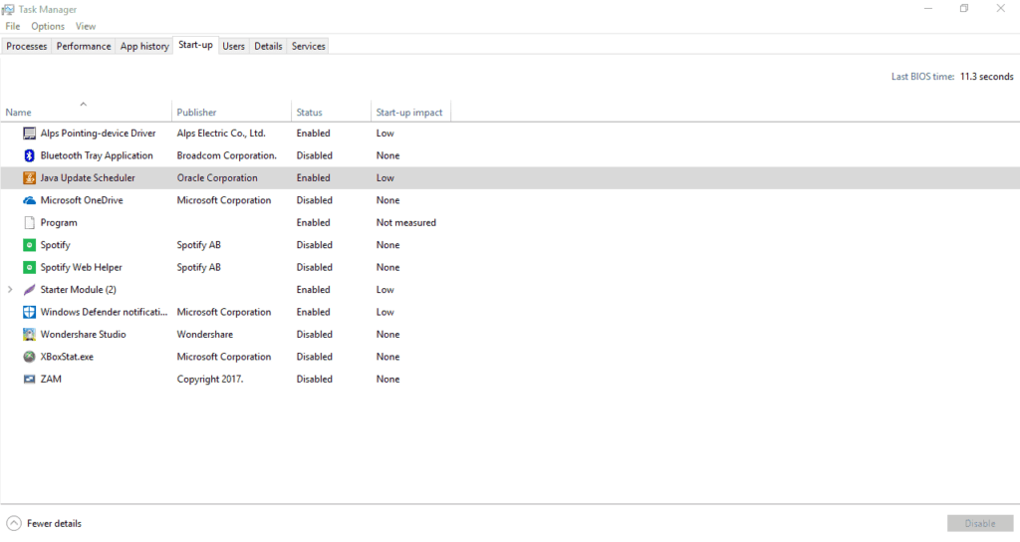Click Oracle Corporation publisher cell
Image resolution: width=1020 pixels, height=542 pixels.
click(217, 177)
